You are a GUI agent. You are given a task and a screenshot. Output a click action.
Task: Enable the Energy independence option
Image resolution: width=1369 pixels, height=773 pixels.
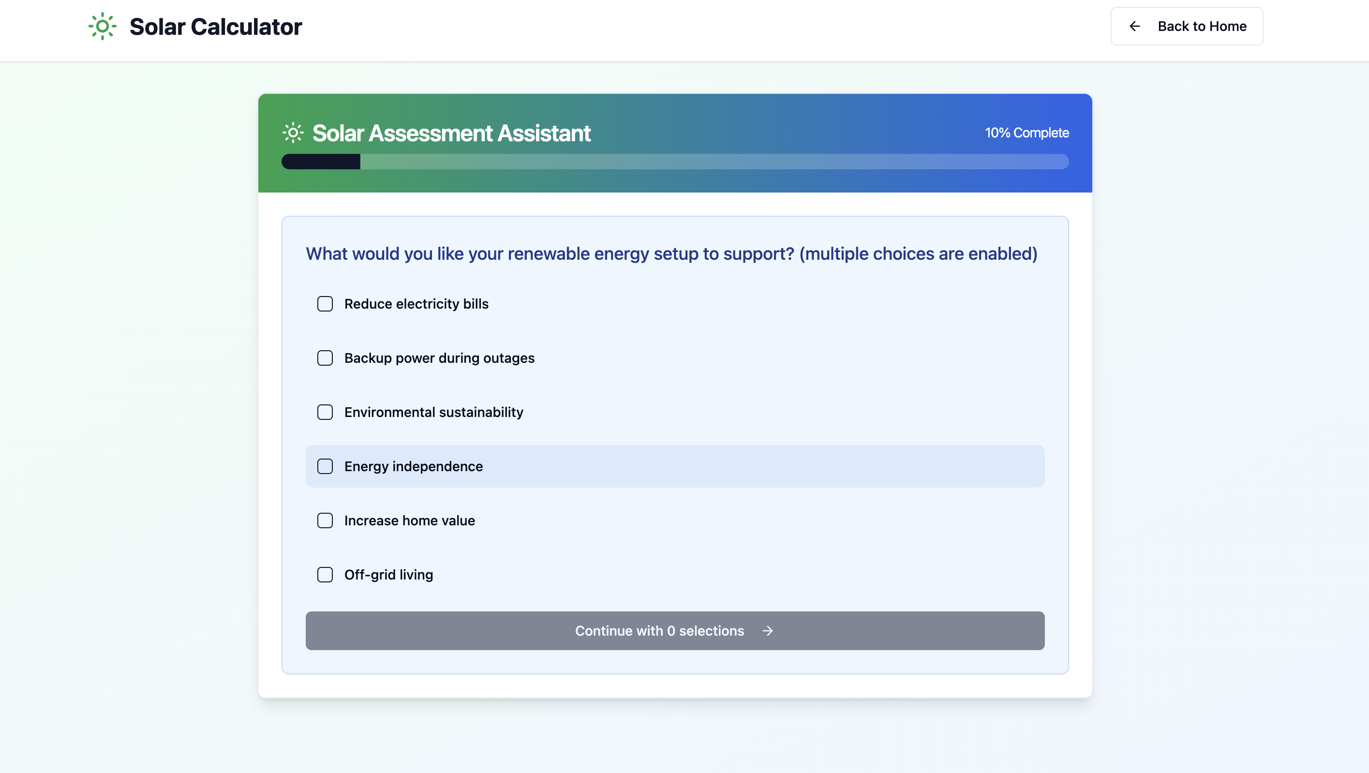[x=325, y=466]
